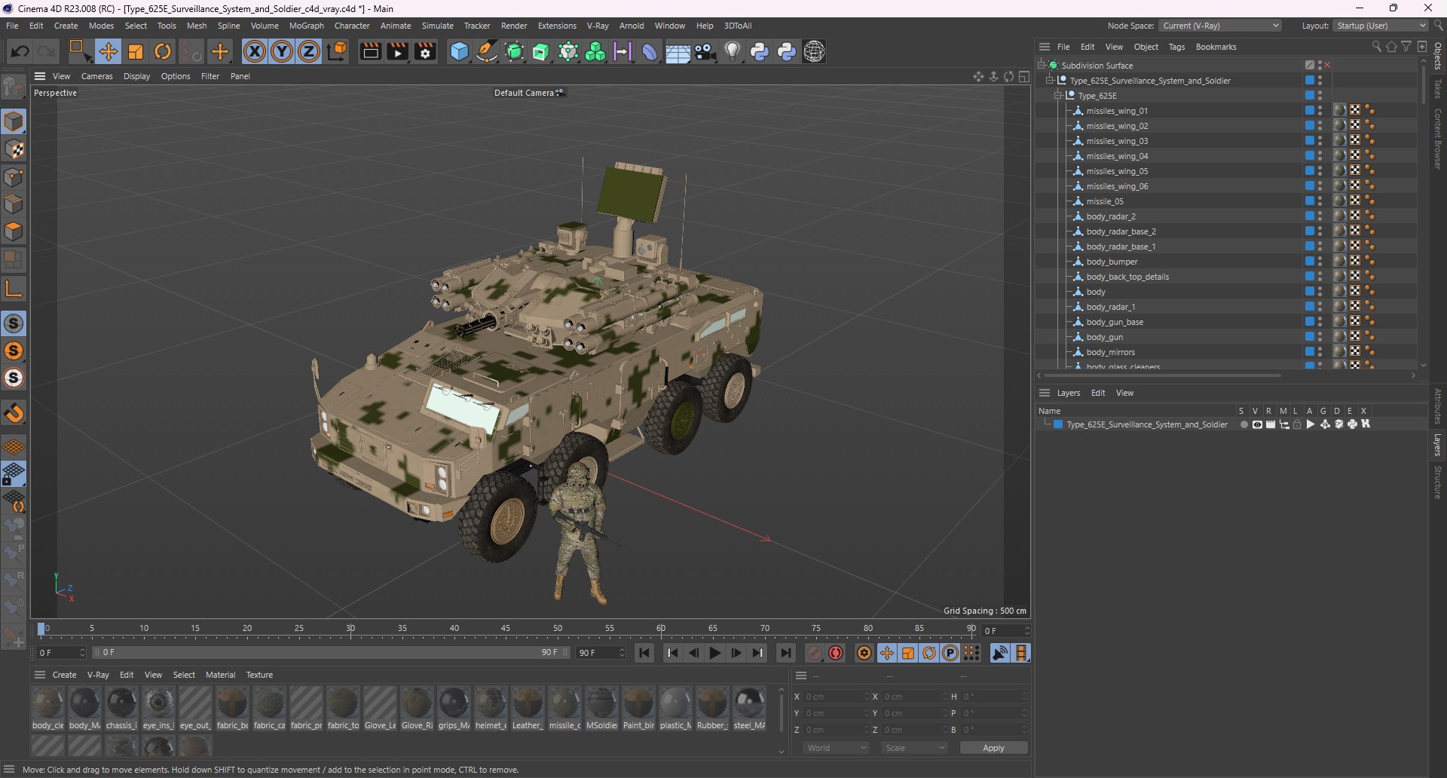Image resolution: width=1447 pixels, height=778 pixels.
Task: Select the body_cle material swatch
Action: click(47, 708)
